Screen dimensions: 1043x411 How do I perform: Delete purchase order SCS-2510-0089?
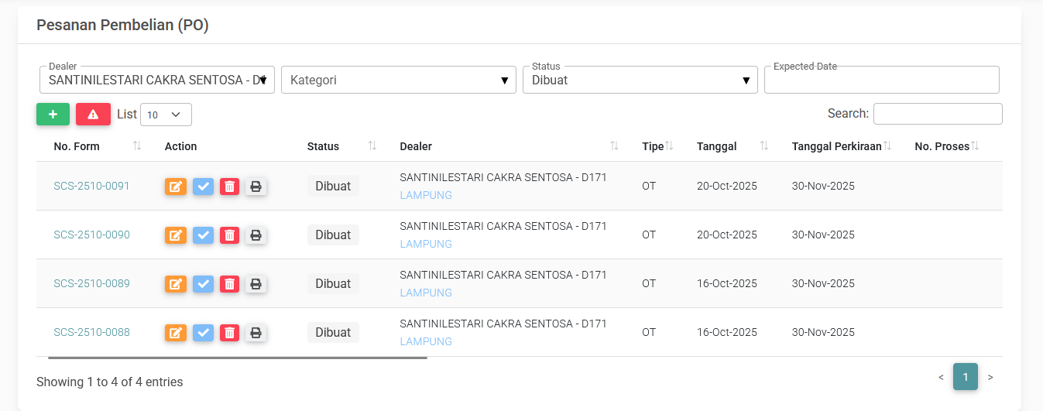coord(229,284)
